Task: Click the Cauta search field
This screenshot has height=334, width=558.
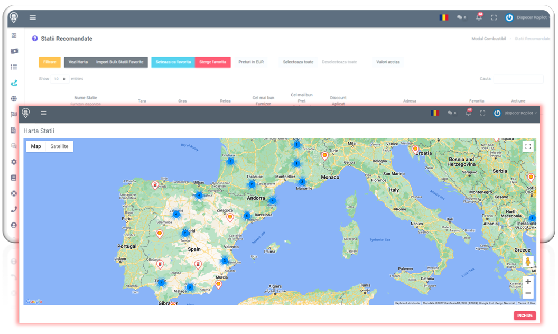Action: pos(518,79)
